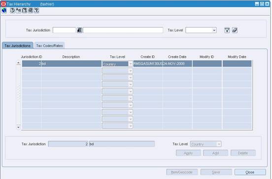This screenshot has height=179, width=272.
Task: Click the Create Date cell 24-NOV-2008
Action: (177, 64)
